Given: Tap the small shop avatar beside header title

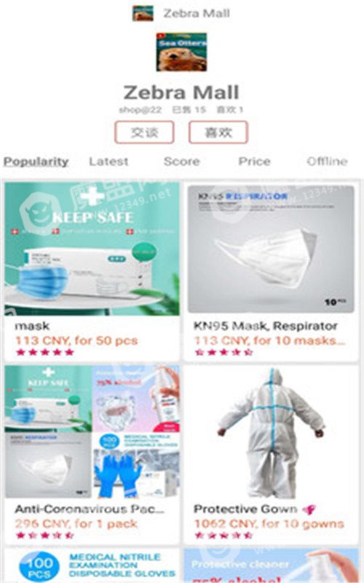Looking at the screenshot, I should pos(143,13).
